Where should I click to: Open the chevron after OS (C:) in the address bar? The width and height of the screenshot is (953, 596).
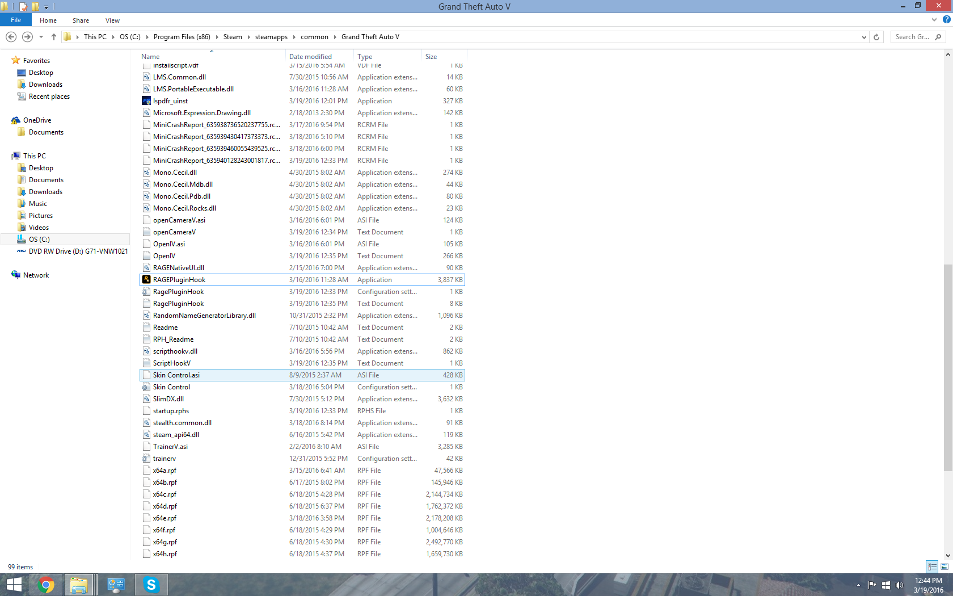[147, 37]
